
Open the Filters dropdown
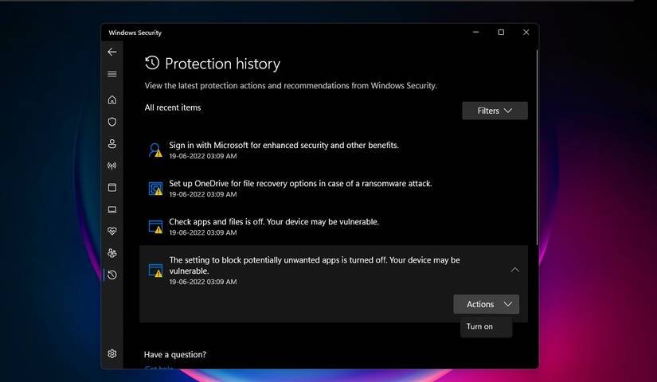(495, 111)
